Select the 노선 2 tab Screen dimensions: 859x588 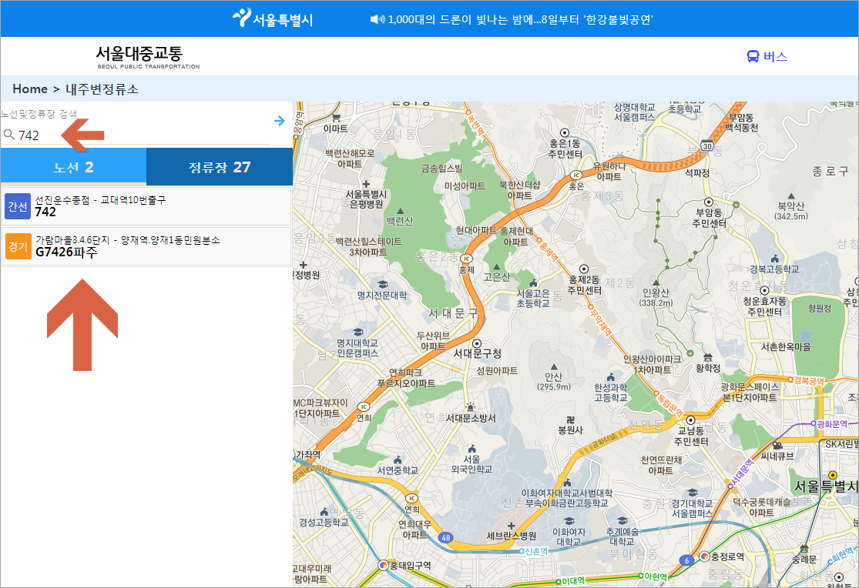[72, 166]
